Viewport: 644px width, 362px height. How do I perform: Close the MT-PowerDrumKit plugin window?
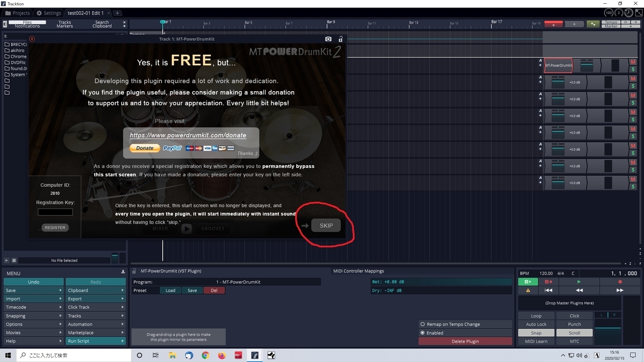pyautogui.click(x=32, y=39)
